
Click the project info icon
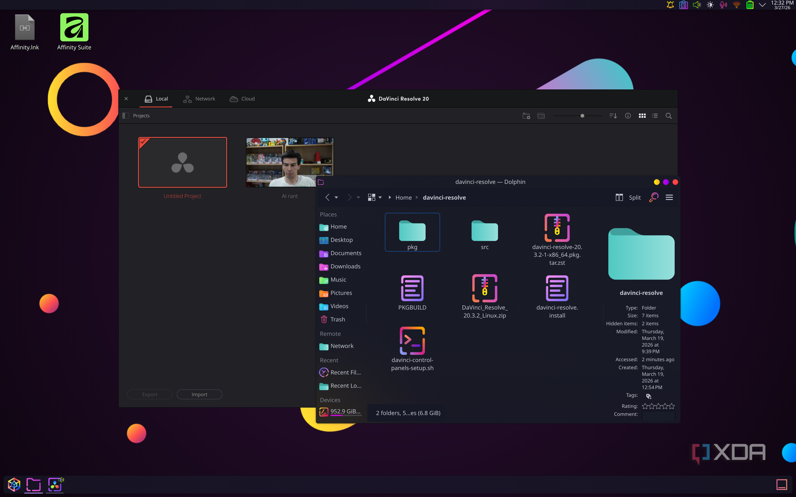(x=628, y=116)
